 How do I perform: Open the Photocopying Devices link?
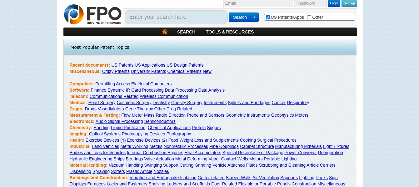tap(143, 134)
